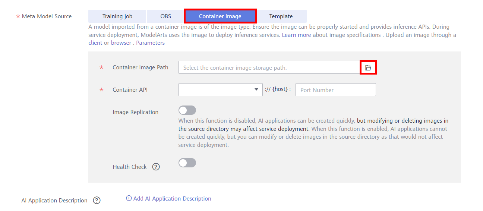Screen dimensions: 483x211
Task: Click the plus icon before Add AI Application Description
Action: (x=129, y=199)
